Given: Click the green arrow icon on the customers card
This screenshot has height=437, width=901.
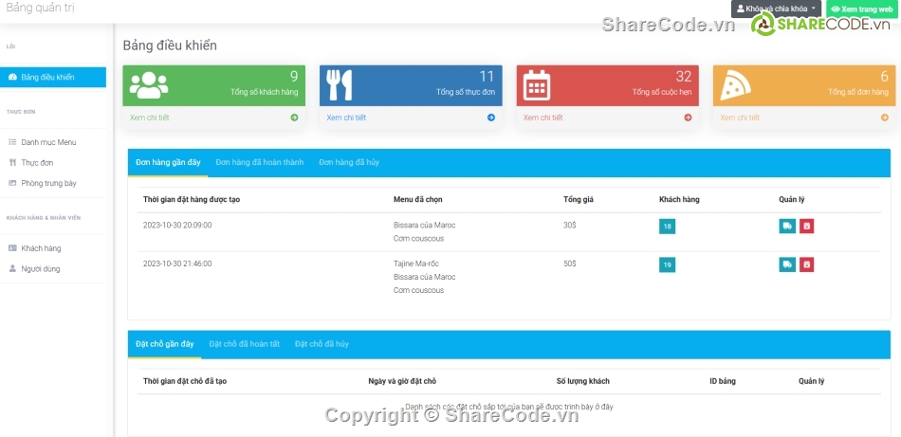Looking at the screenshot, I should tap(294, 118).
